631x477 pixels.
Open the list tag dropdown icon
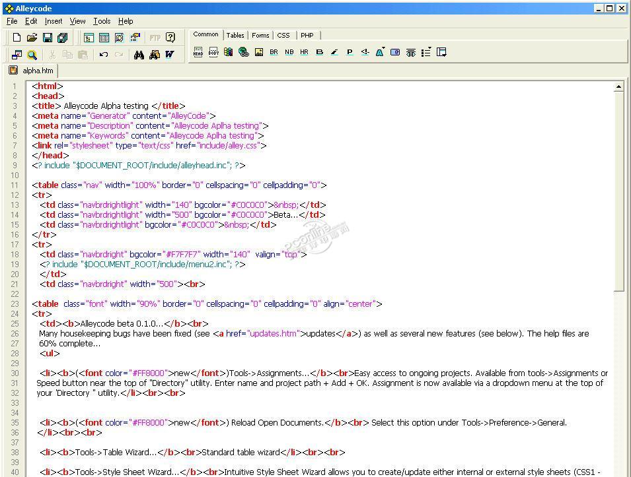pos(426,52)
